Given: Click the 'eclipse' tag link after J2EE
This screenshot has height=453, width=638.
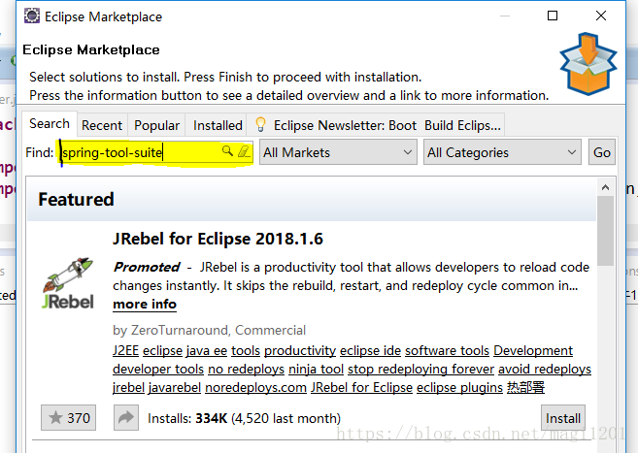Looking at the screenshot, I should pyautogui.click(x=163, y=350).
